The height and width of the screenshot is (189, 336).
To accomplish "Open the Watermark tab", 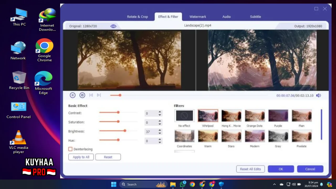I will [x=198, y=17].
